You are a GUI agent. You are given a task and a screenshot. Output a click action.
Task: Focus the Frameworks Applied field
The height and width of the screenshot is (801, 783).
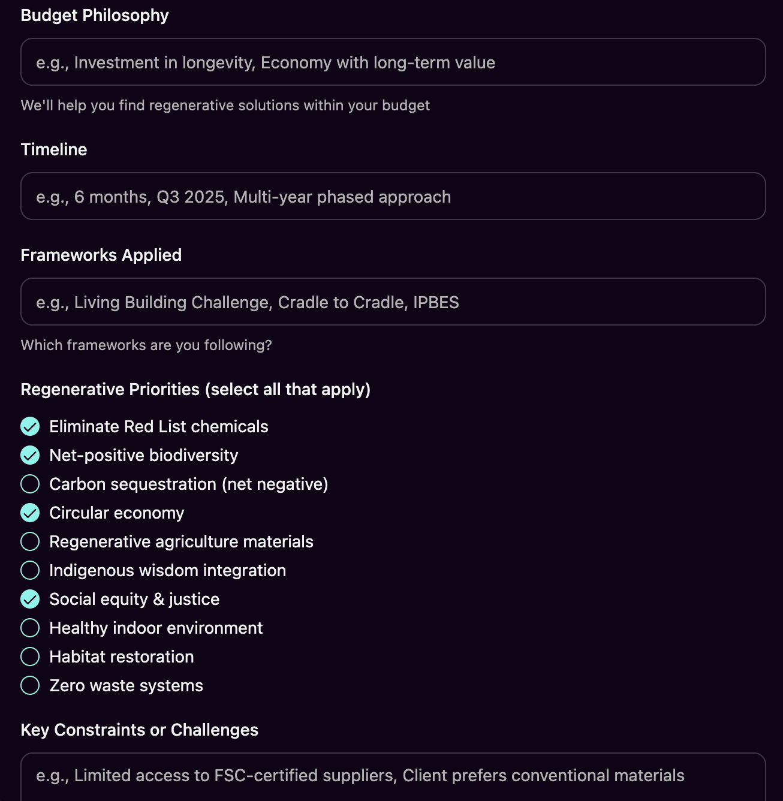pos(393,302)
